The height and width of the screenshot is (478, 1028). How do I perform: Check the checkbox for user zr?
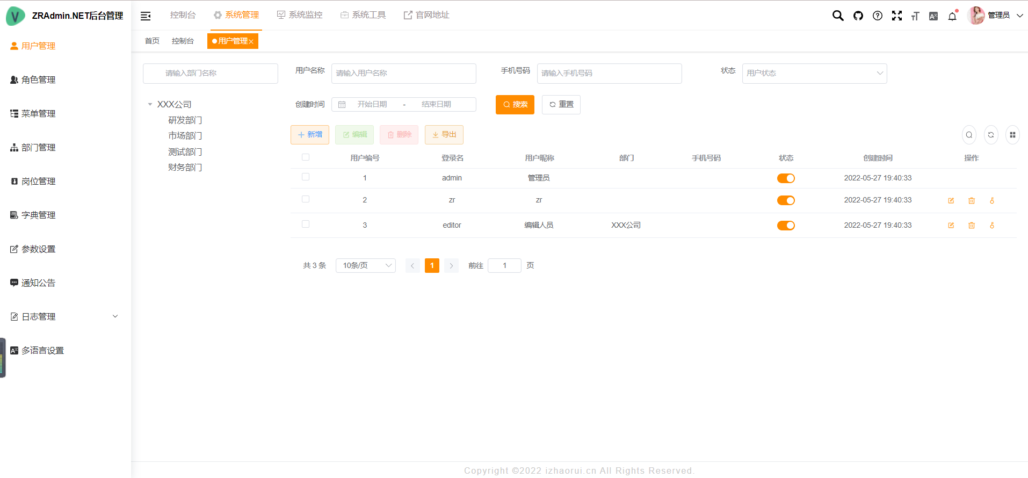(x=306, y=199)
